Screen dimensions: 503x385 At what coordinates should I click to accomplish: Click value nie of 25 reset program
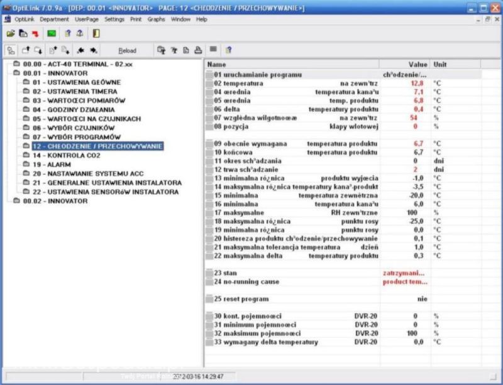(x=422, y=299)
